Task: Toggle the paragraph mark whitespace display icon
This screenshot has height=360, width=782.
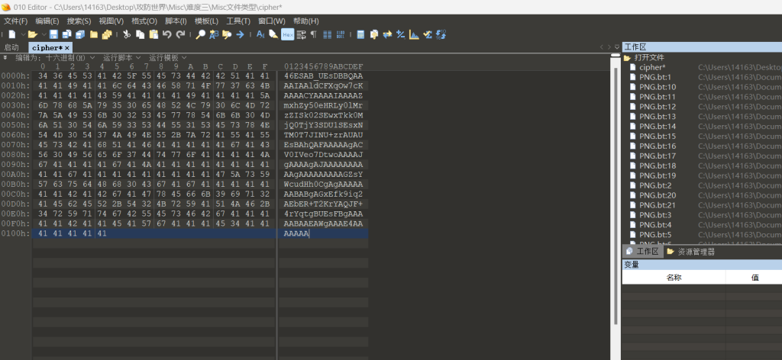Action: tap(314, 34)
